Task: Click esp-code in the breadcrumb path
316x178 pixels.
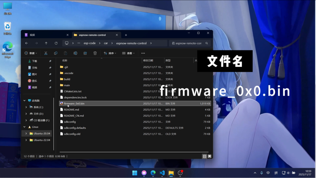Action: coord(90,43)
